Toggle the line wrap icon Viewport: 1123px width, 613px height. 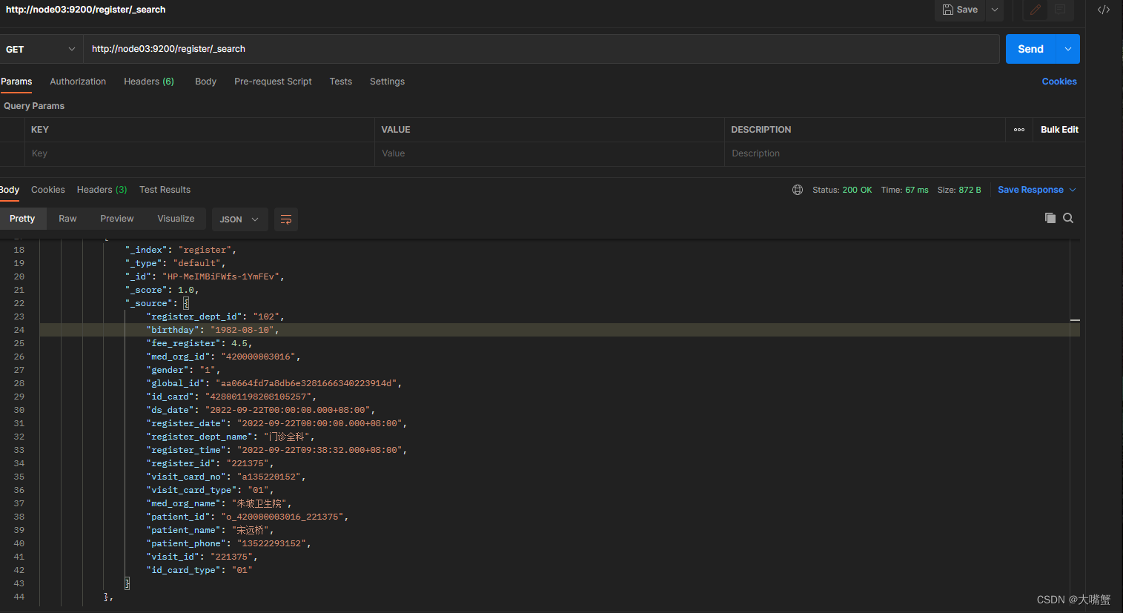[x=286, y=219]
